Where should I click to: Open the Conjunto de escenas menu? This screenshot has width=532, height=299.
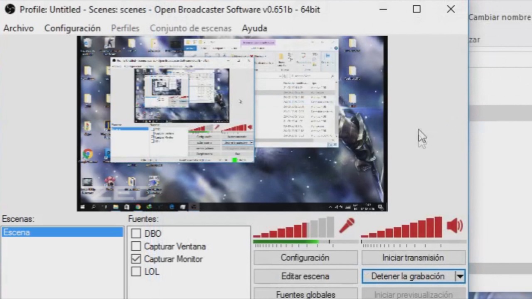[191, 28]
